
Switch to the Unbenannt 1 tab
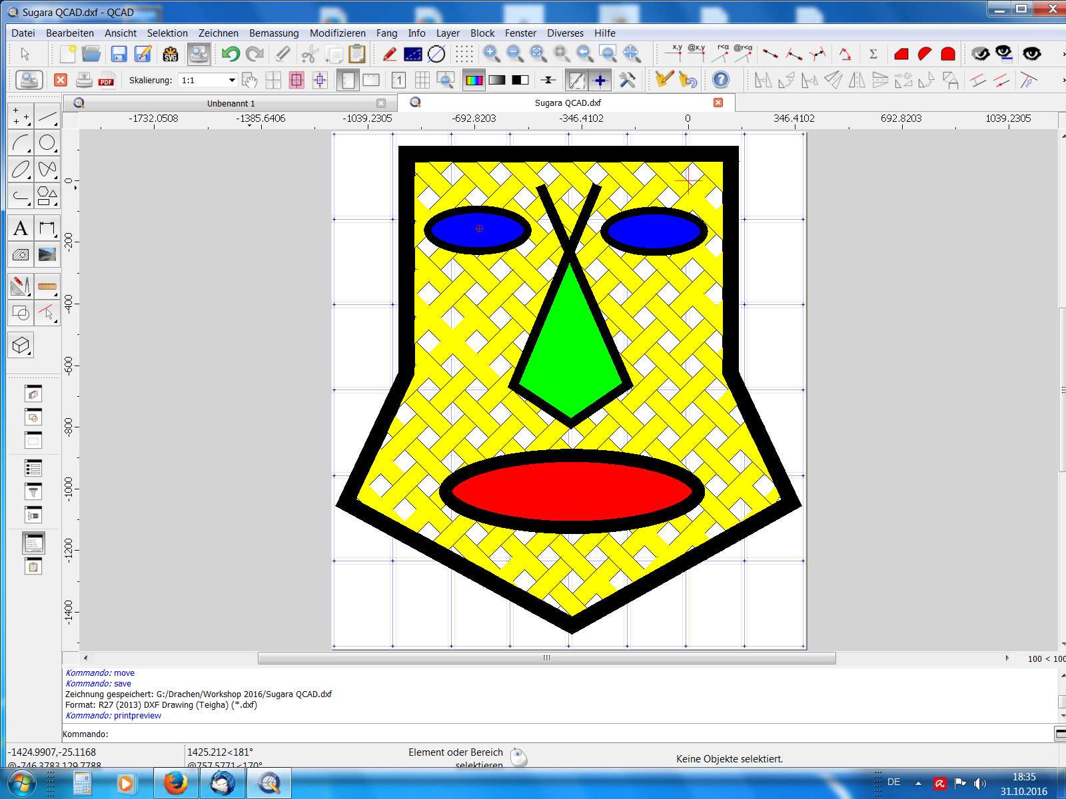(x=231, y=103)
